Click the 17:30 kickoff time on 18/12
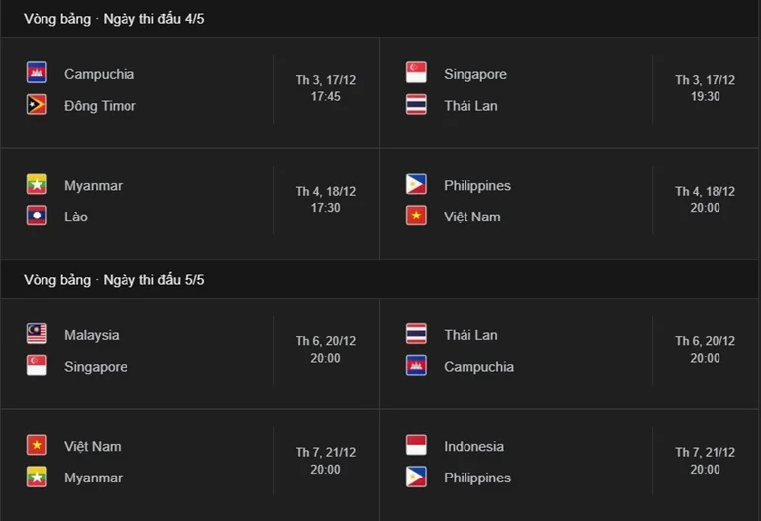761x521 pixels. pyautogui.click(x=325, y=208)
